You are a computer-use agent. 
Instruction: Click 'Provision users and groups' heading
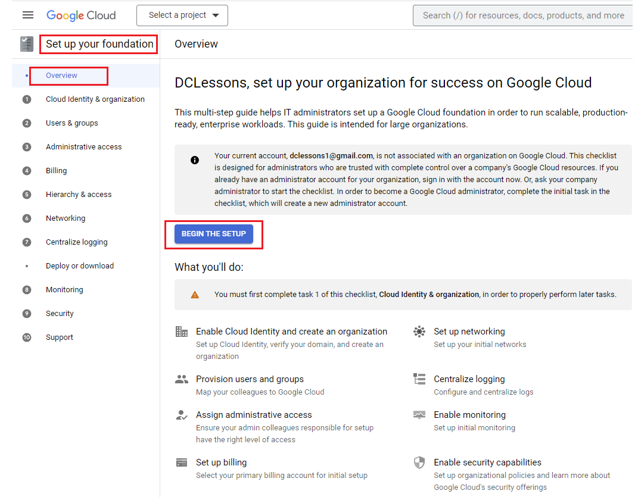pyautogui.click(x=250, y=379)
